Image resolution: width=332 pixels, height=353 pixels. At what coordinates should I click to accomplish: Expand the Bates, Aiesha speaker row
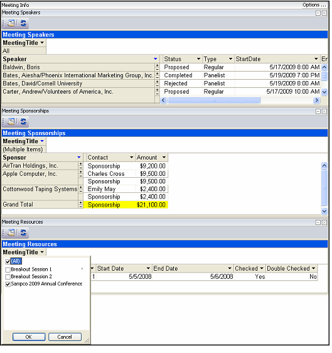(x=158, y=74)
